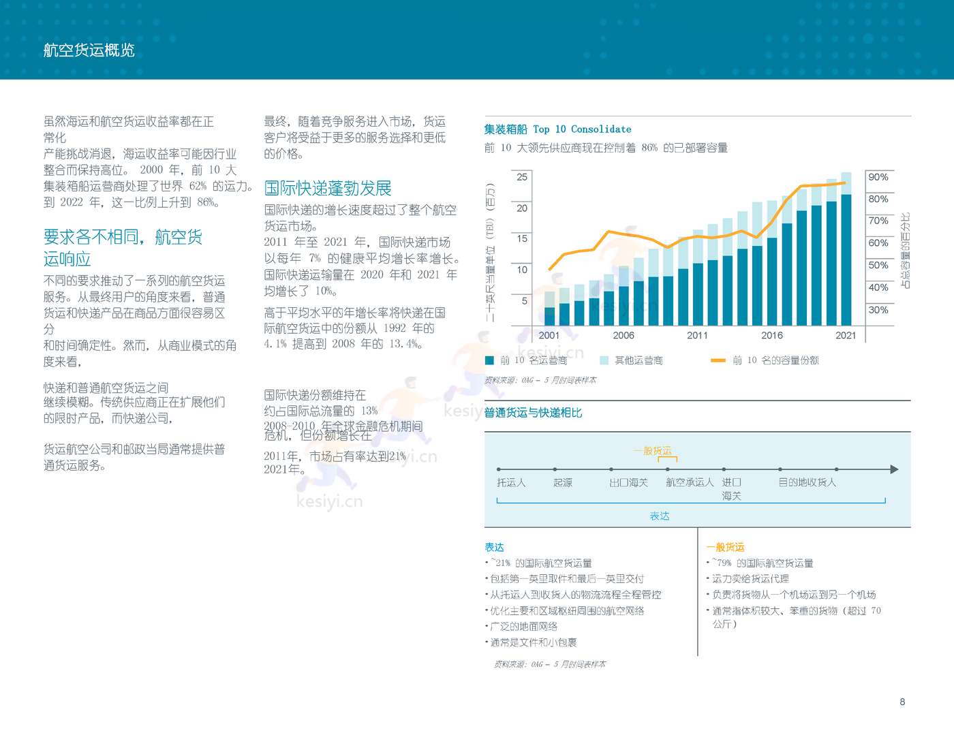The image size is (954, 737).
Task: Click the flow step label 目的地收货人
Action: coord(807,482)
